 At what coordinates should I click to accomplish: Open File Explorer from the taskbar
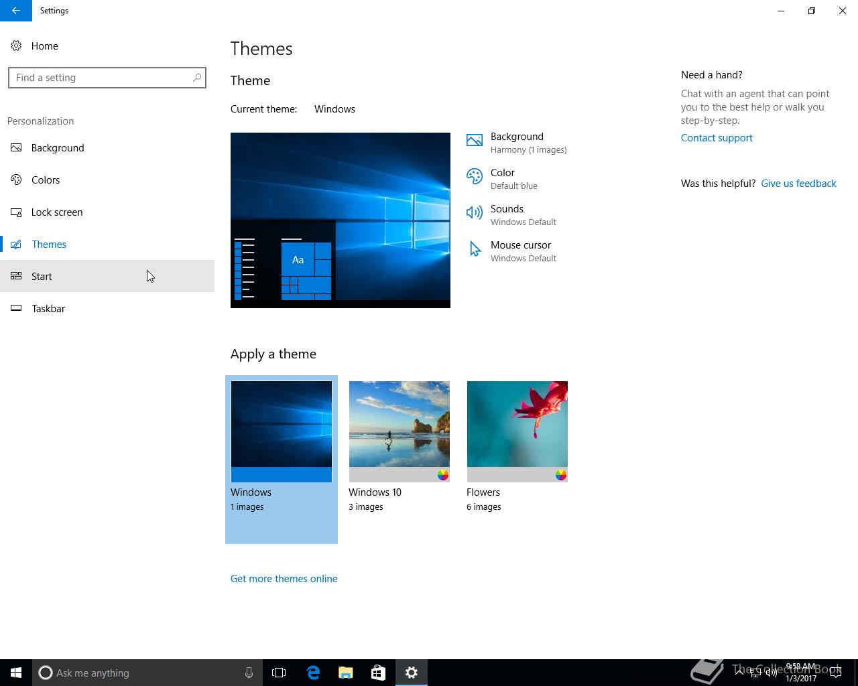pyautogui.click(x=346, y=673)
